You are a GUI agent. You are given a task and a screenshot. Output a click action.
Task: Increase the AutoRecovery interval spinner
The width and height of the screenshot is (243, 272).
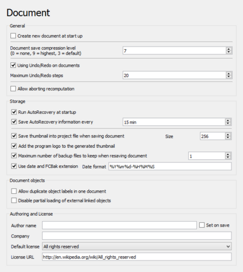[228, 120]
